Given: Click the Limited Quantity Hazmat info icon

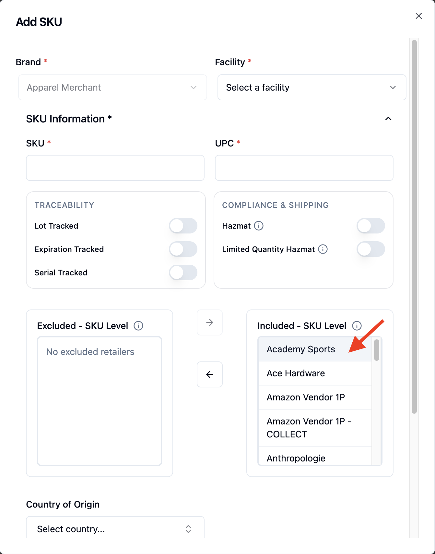Looking at the screenshot, I should tap(323, 249).
